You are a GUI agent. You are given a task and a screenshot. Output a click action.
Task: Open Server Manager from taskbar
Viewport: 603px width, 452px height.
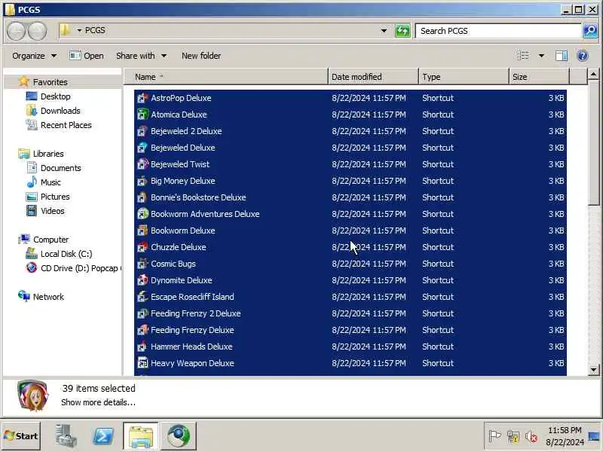66,436
